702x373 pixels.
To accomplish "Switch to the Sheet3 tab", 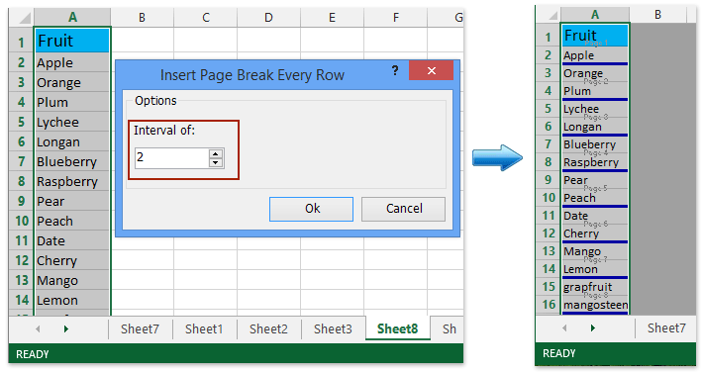I will pos(333,329).
